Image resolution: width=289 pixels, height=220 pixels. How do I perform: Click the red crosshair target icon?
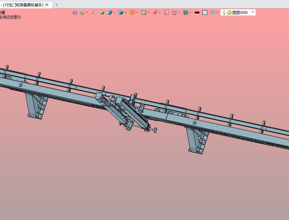[155, 13]
